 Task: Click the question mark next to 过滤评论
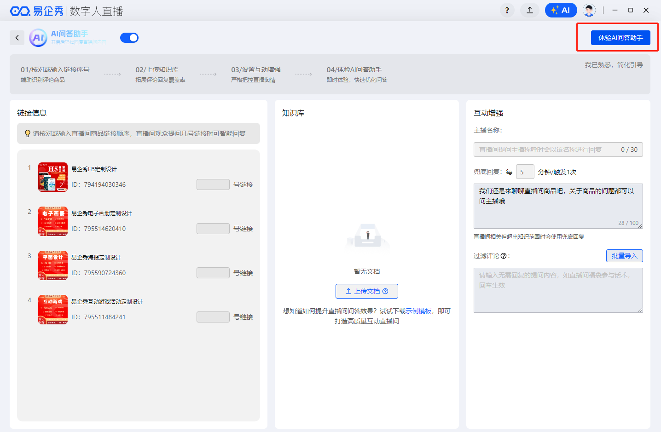coord(504,256)
